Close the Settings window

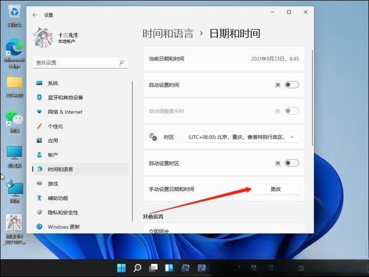(x=305, y=12)
